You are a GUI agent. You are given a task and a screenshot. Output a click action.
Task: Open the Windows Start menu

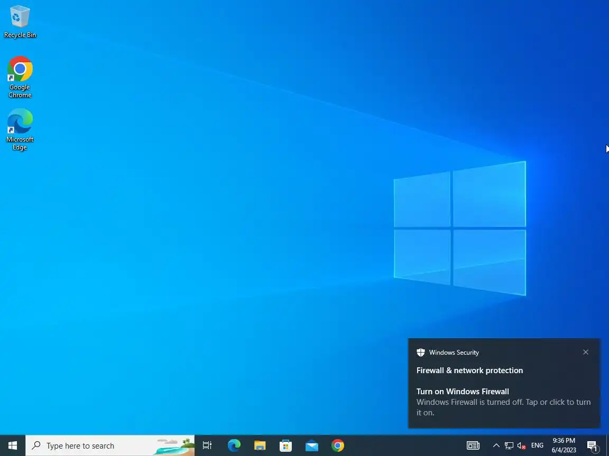click(13, 445)
